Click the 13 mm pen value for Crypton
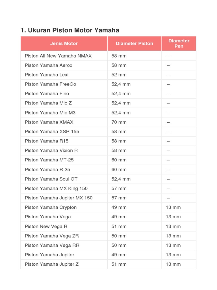Image resolution: width=217 pixels, height=290 pixels. click(x=173, y=207)
